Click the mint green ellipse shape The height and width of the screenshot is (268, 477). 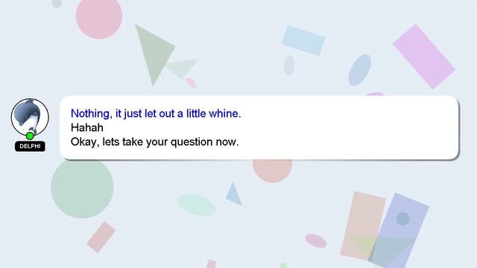[x=197, y=205]
